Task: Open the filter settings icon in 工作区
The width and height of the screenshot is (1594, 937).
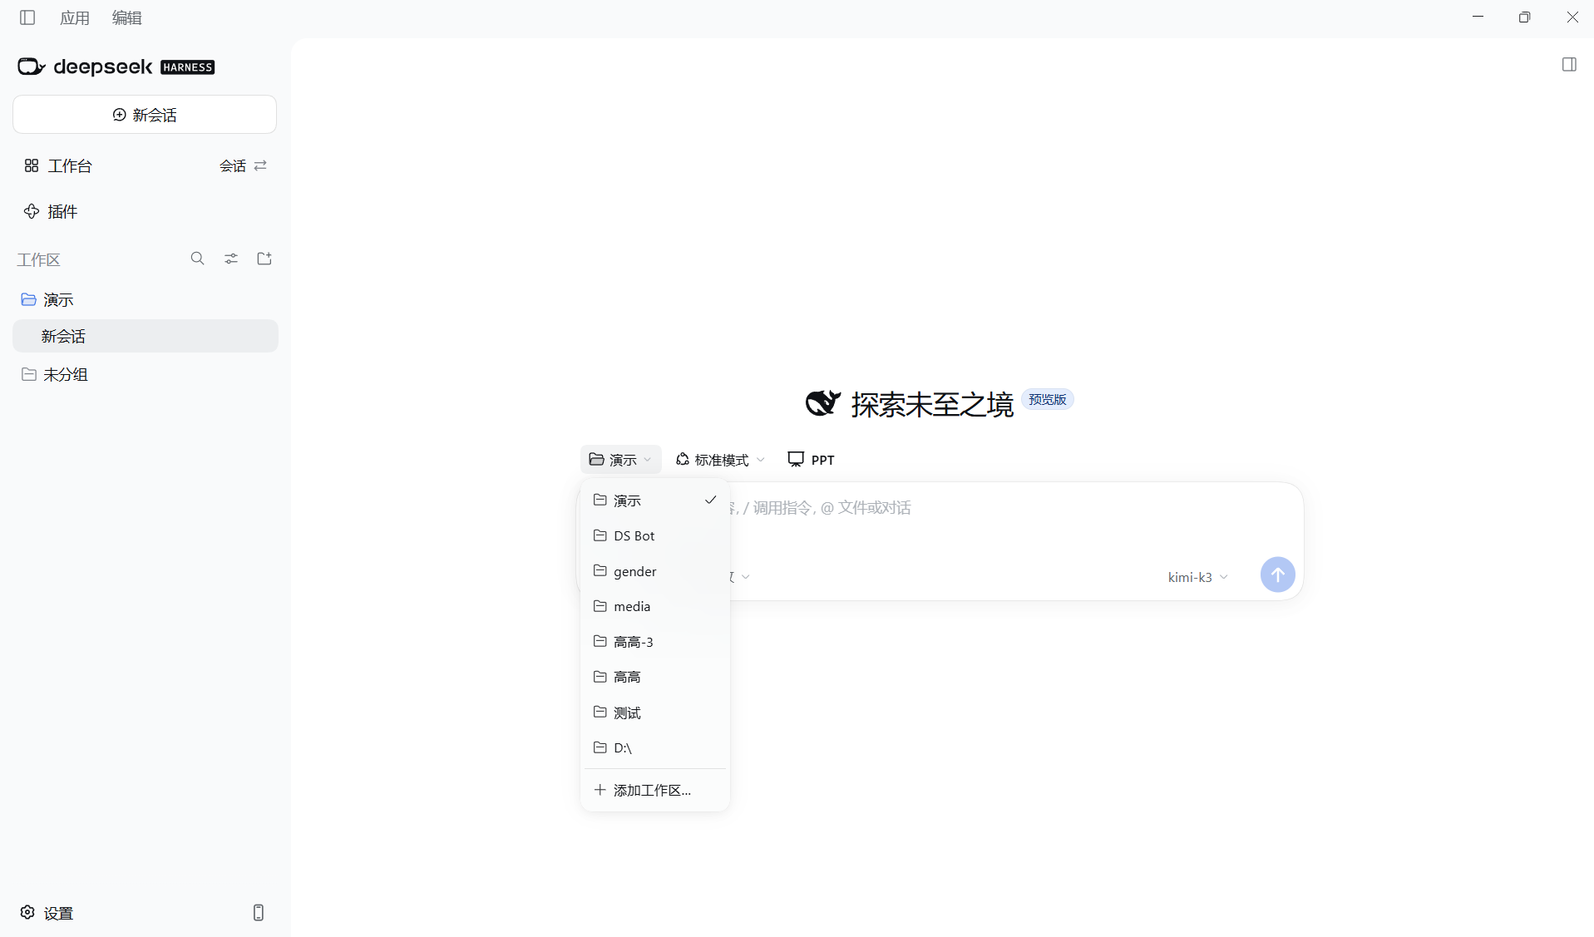Action: [x=231, y=259]
